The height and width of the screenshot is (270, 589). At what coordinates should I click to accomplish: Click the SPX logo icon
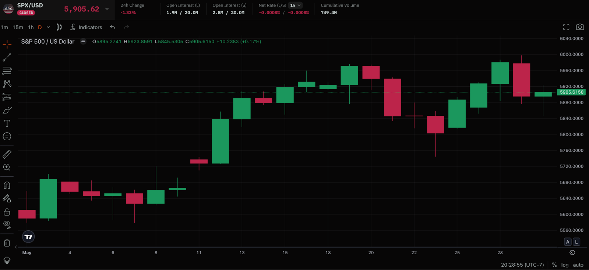(8, 9)
